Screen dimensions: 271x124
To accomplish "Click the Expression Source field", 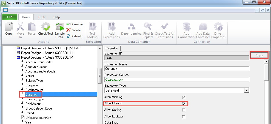I will tap(177, 80).
